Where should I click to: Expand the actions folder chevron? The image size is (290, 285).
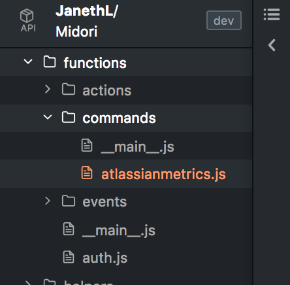pyautogui.click(x=48, y=89)
